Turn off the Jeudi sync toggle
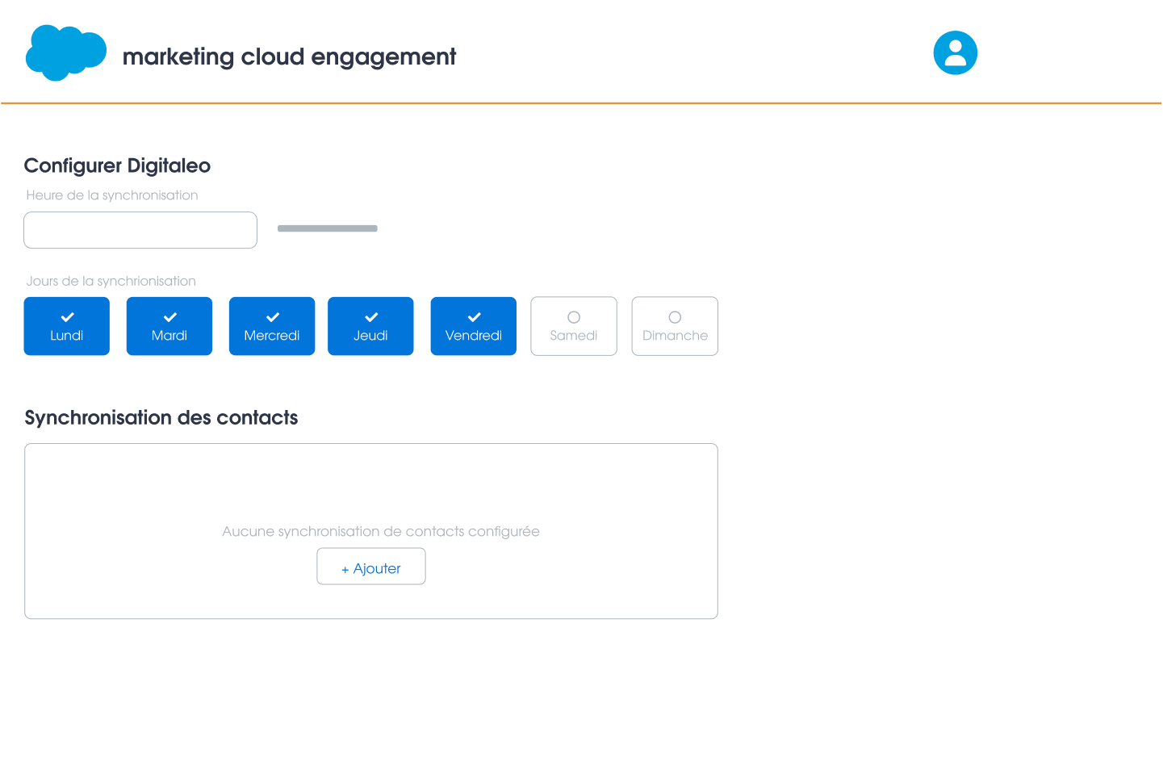 click(370, 326)
